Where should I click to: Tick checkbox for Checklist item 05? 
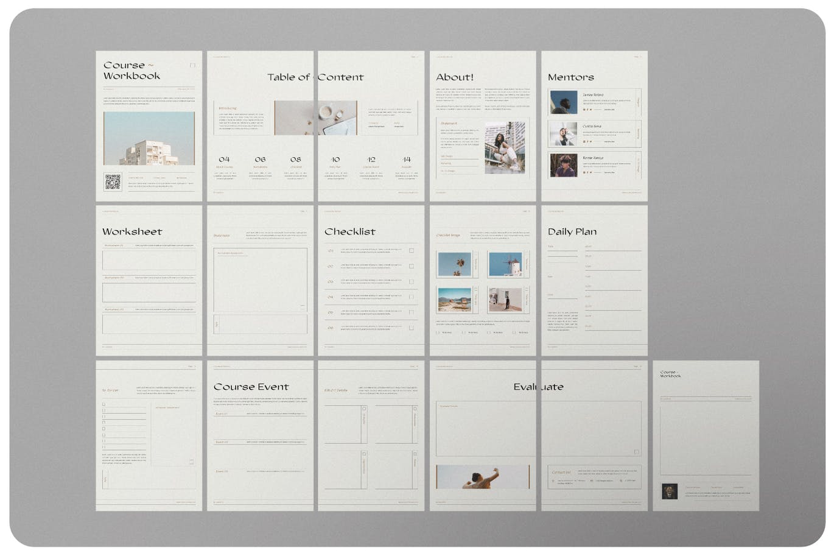tap(412, 312)
